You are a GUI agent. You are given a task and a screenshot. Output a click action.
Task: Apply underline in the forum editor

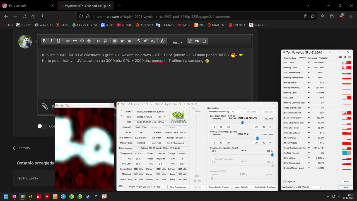(58, 41)
